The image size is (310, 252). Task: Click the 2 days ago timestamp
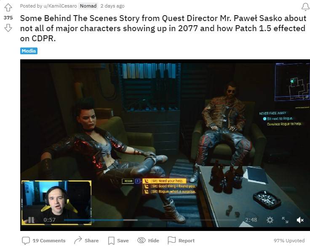pos(112,6)
